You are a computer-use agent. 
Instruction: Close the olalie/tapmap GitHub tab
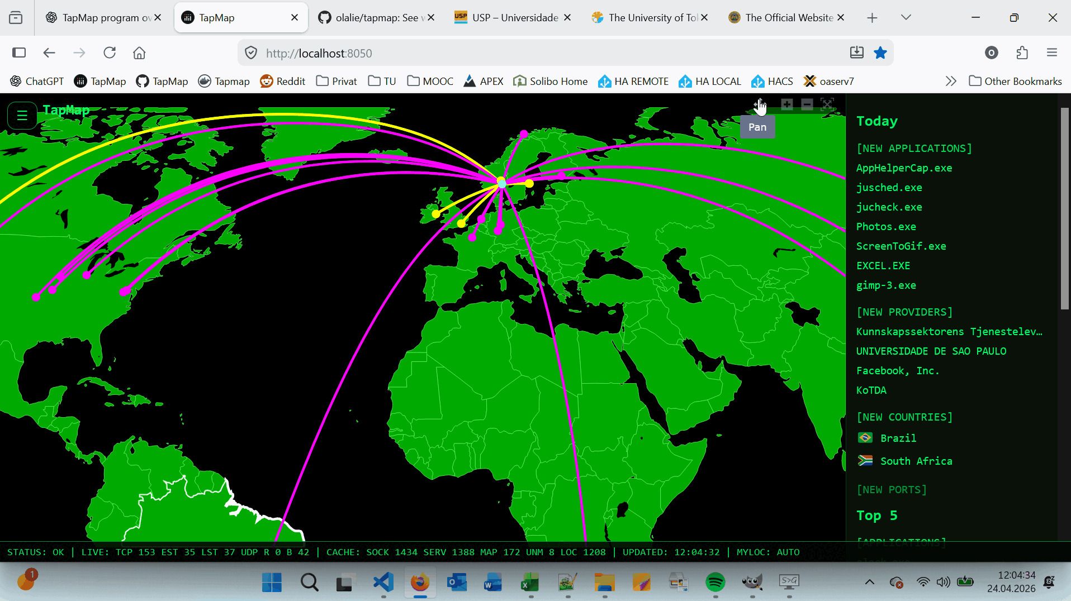[431, 17]
